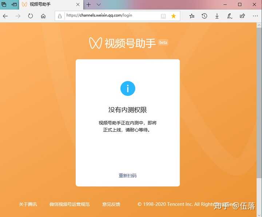
Task: Share this page
Action: (242, 16)
